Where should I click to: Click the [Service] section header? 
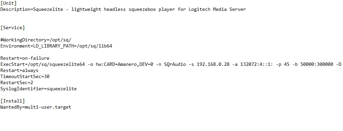tap(13, 27)
